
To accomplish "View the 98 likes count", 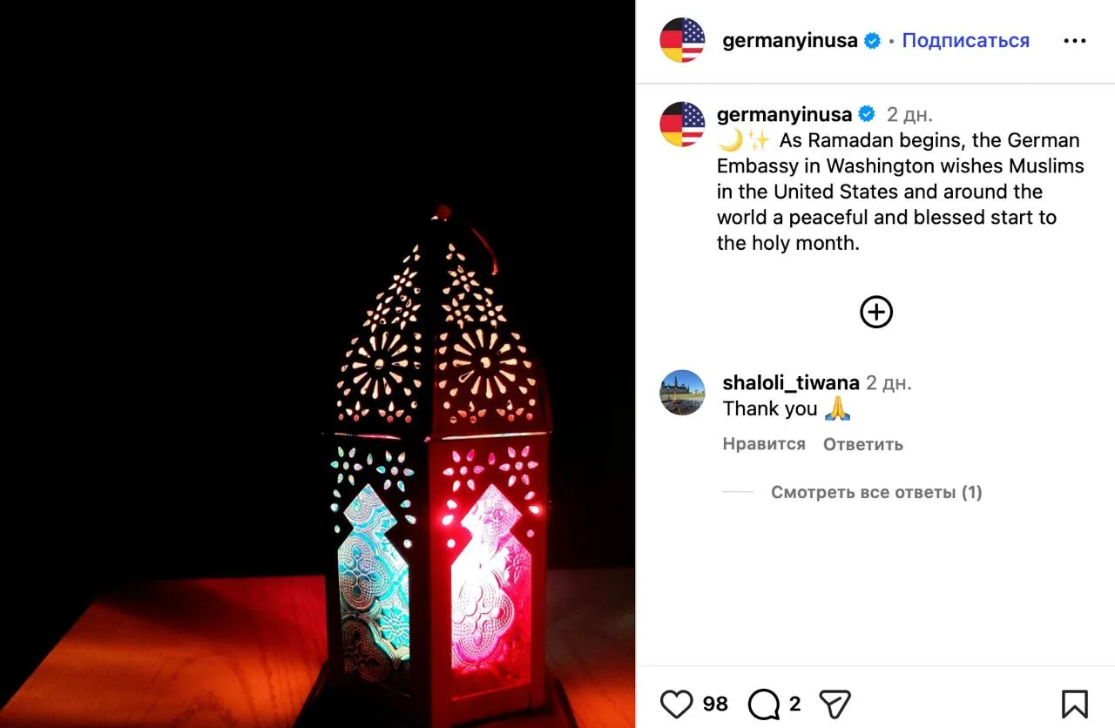I will click(x=715, y=704).
